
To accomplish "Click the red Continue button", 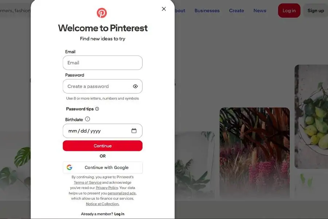I will point(102,146).
